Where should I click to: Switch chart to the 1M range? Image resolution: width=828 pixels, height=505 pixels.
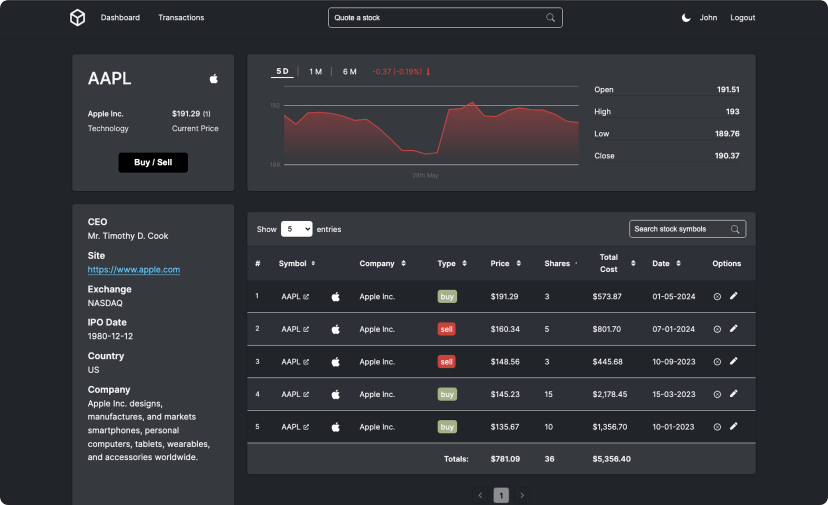pyautogui.click(x=315, y=71)
